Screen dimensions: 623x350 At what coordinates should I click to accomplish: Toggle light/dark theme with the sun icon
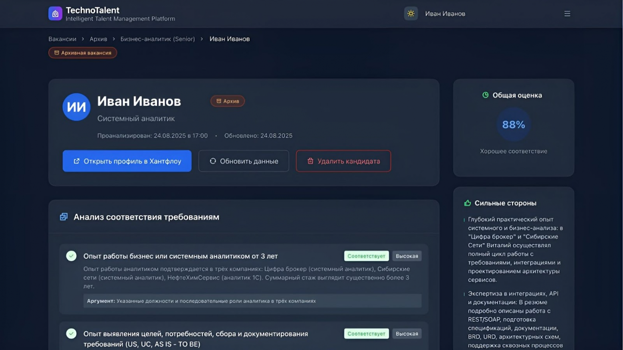pyautogui.click(x=411, y=13)
